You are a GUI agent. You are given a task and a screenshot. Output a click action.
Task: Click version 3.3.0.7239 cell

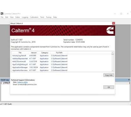(33, 61)
